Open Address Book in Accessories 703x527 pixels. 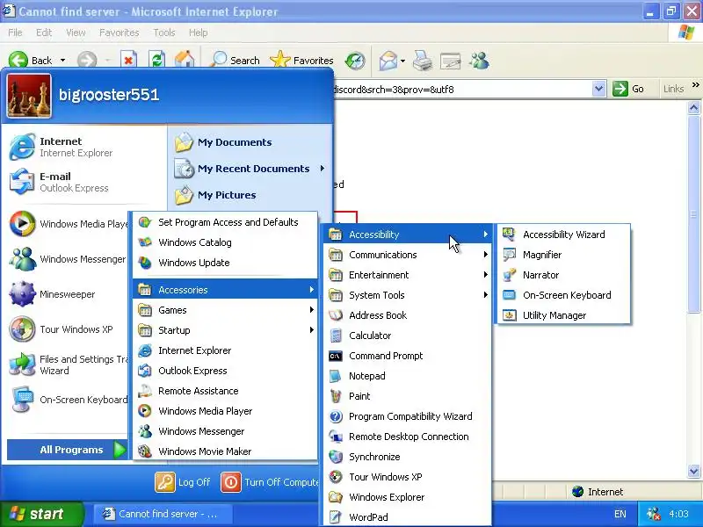[408, 315]
